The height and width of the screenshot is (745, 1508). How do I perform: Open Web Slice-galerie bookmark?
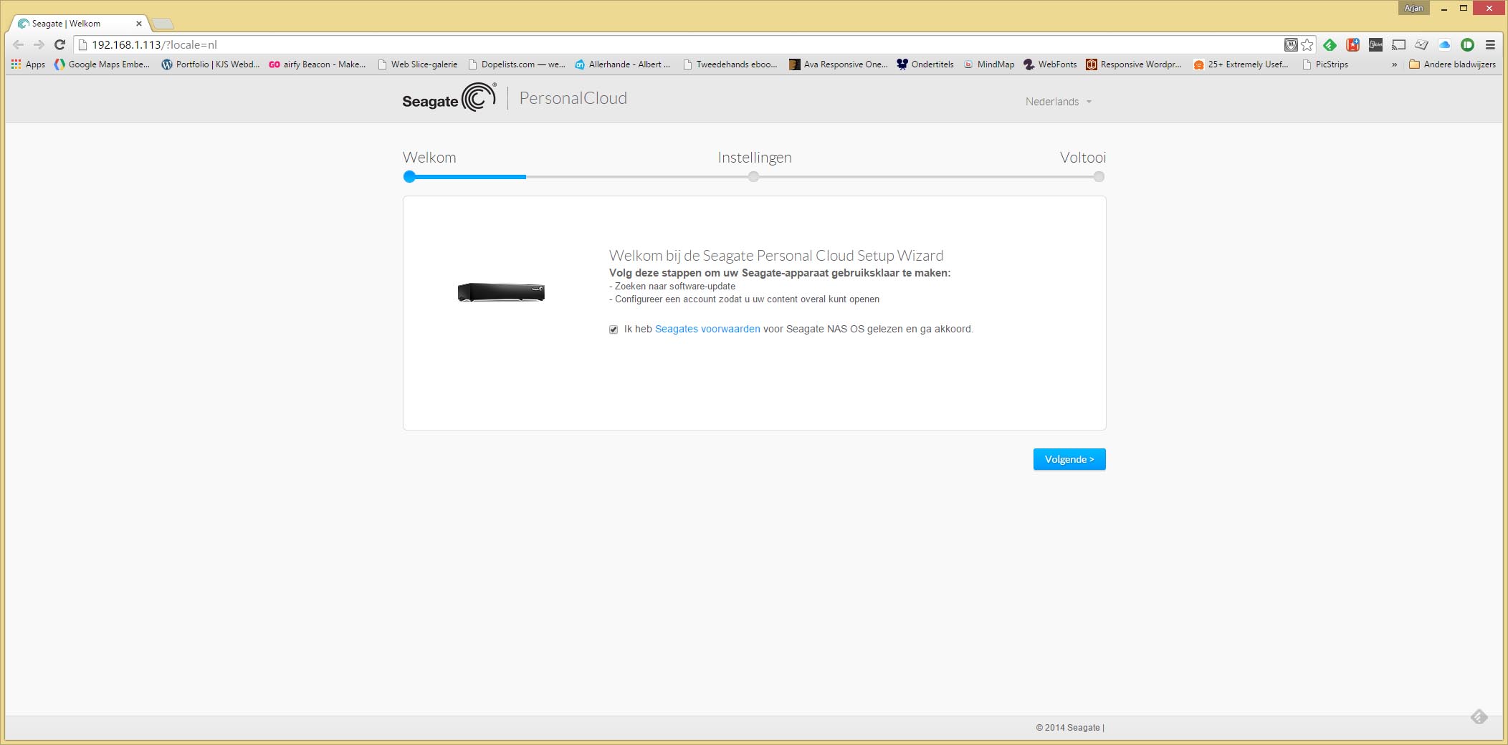[417, 64]
